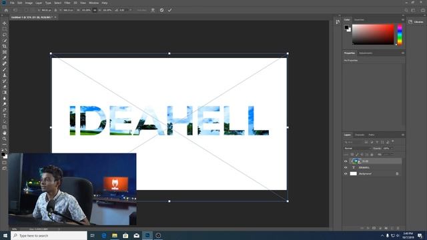427x240 pixels.
Task: Cancel the transform with the circle-slash icon
Action: pos(161,10)
